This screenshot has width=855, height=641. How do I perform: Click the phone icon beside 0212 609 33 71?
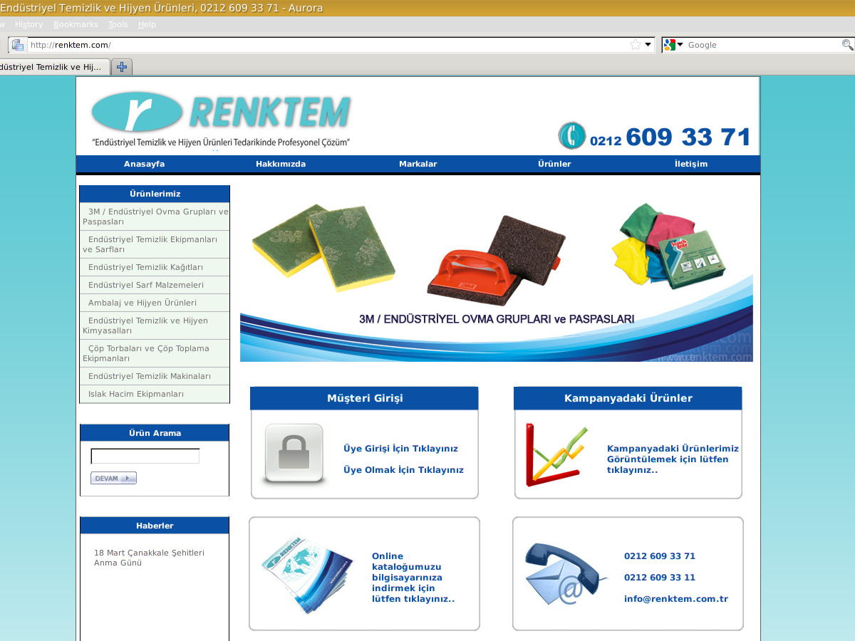(571, 135)
